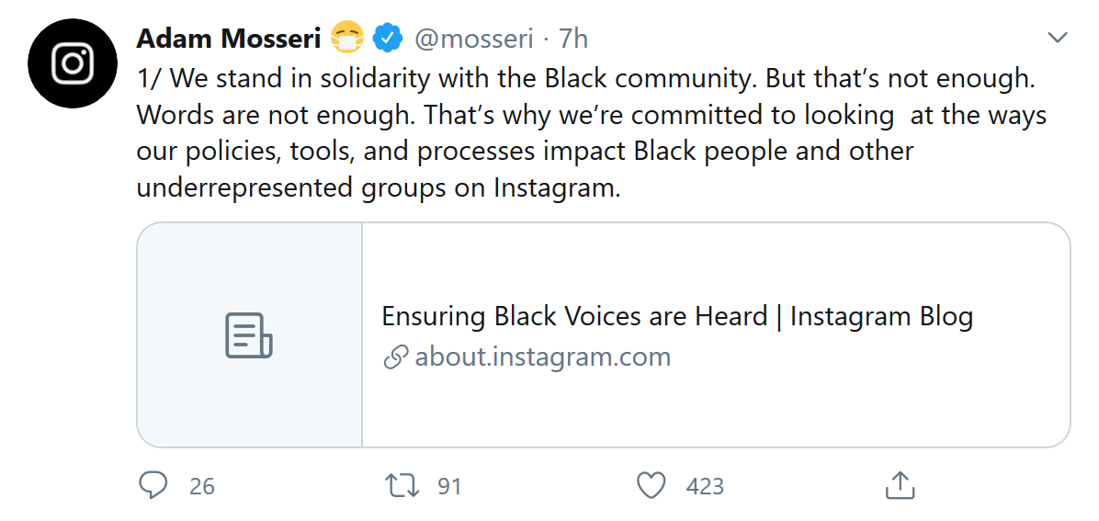This screenshot has height=521, width=1099.
Task: Visit the about.instagram.com link
Action: pyautogui.click(x=542, y=357)
